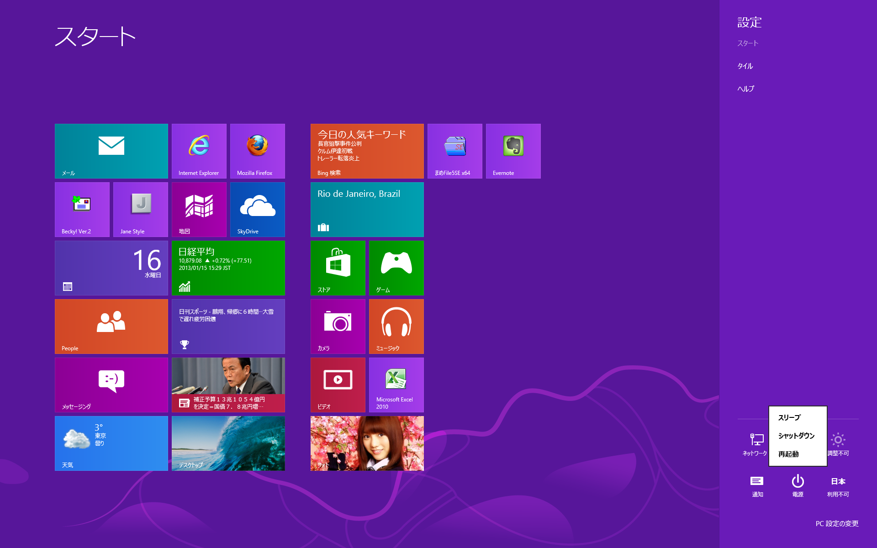Open the Store (ストア) tile
Image resolution: width=877 pixels, height=548 pixels.
(338, 268)
